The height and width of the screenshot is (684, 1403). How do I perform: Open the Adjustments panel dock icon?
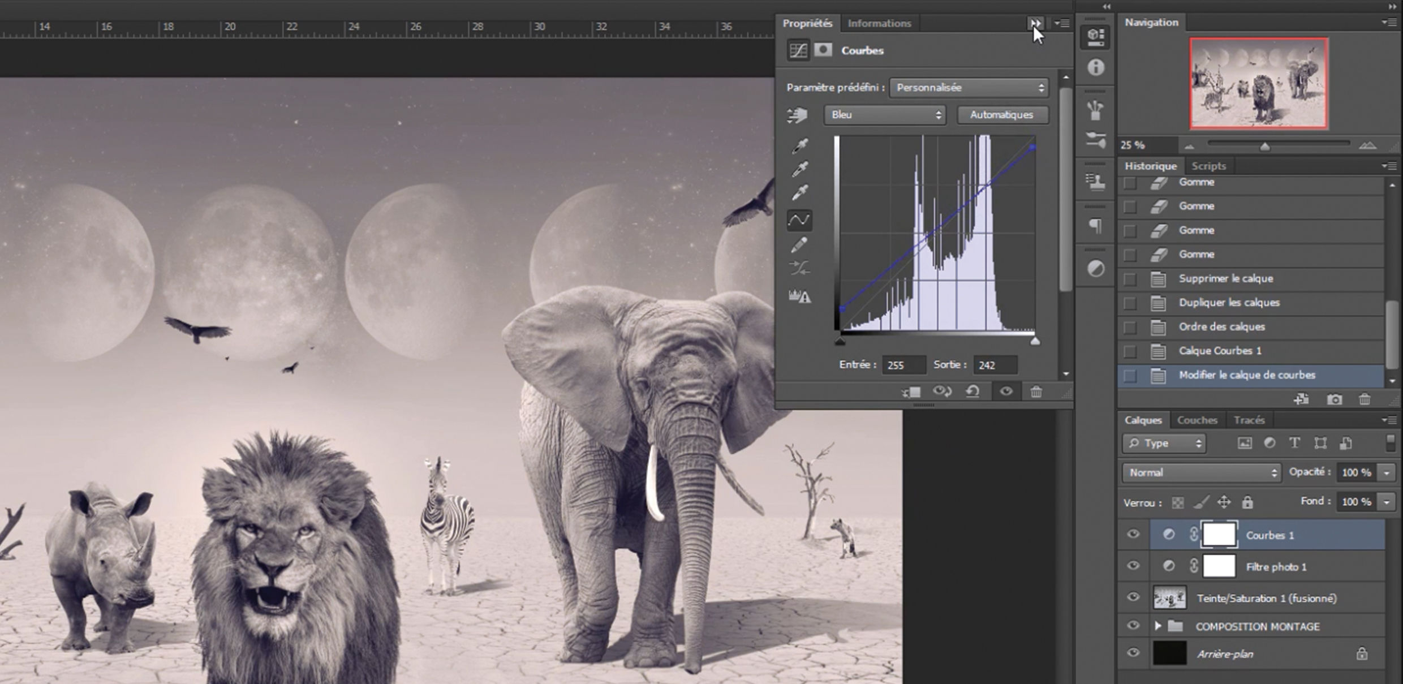click(x=1096, y=269)
